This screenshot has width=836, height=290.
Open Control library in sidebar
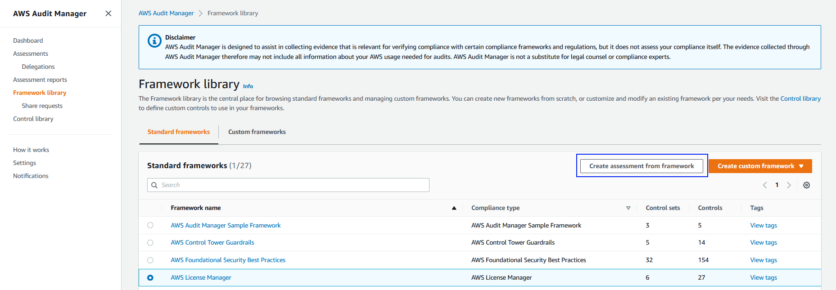pos(33,119)
